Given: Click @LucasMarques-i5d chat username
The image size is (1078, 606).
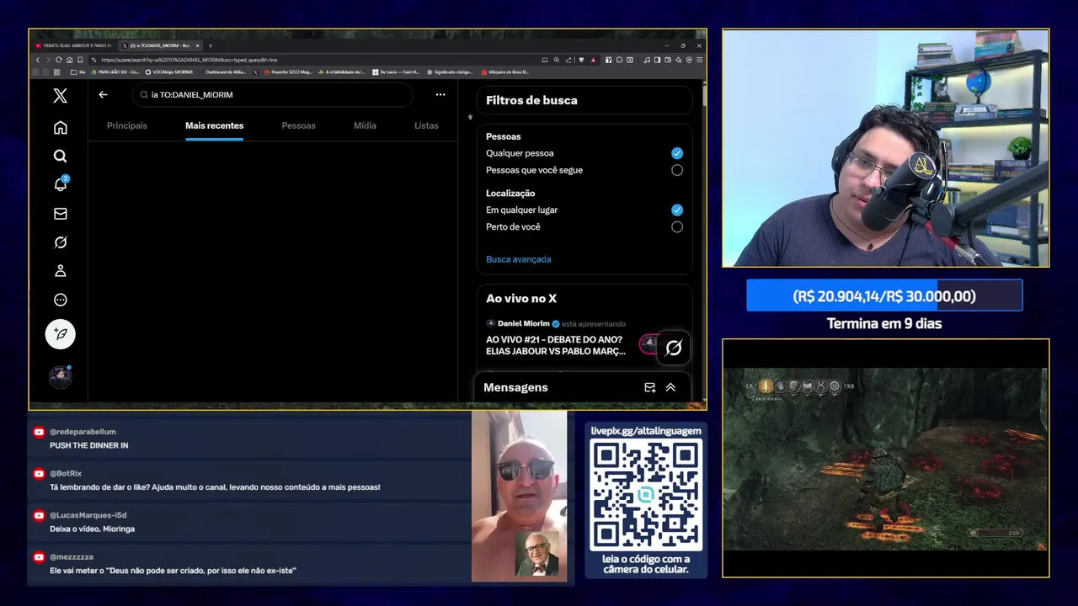Looking at the screenshot, I should (x=88, y=515).
